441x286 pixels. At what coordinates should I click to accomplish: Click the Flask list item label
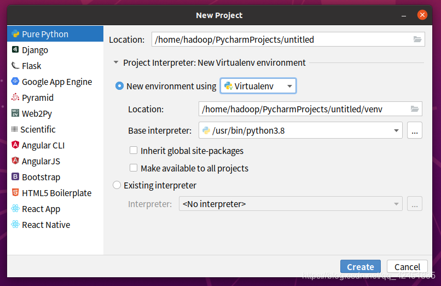tap(32, 66)
